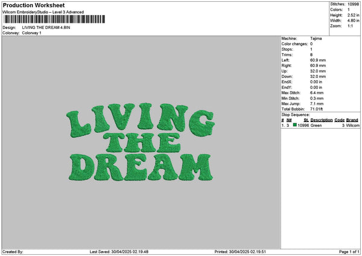Click the 'Page 1 of 1' footer text
Screen dimensions: 362x256
pyautogui.click(x=349, y=252)
